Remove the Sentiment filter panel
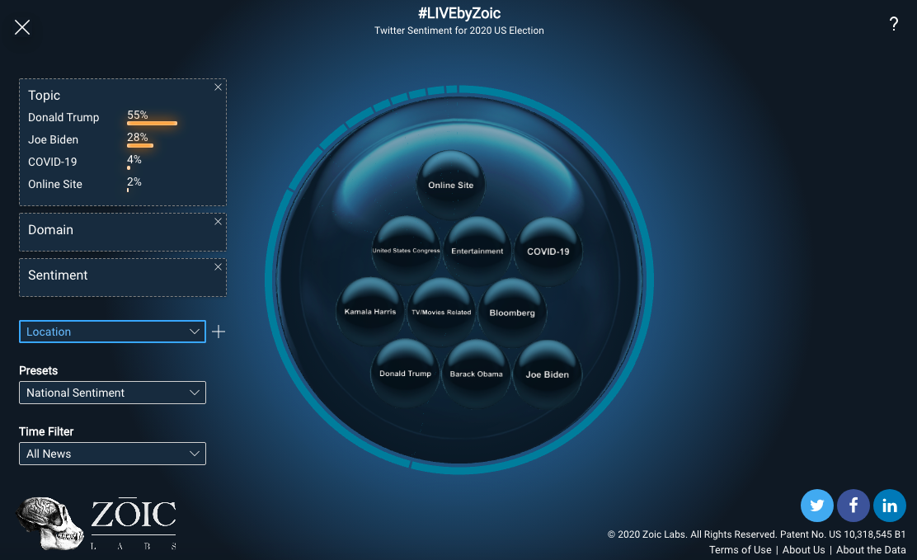The height and width of the screenshot is (560, 917). pyautogui.click(x=218, y=267)
